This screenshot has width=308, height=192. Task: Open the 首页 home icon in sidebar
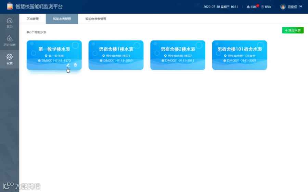coord(10,20)
